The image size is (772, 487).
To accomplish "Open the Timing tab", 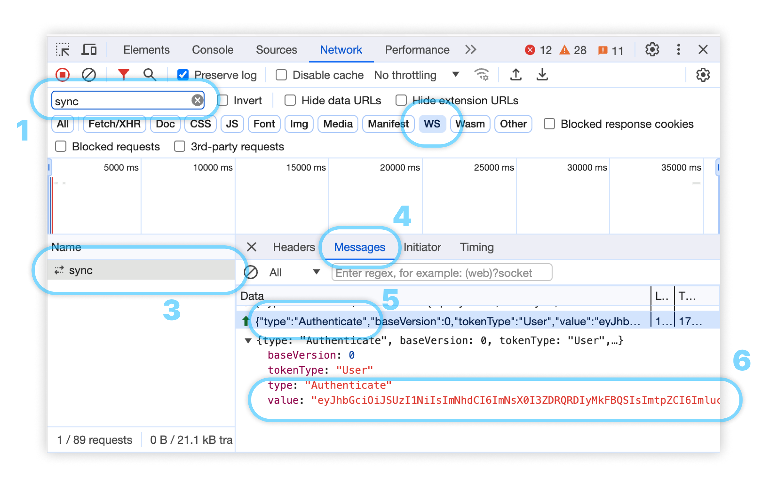I will (x=476, y=247).
